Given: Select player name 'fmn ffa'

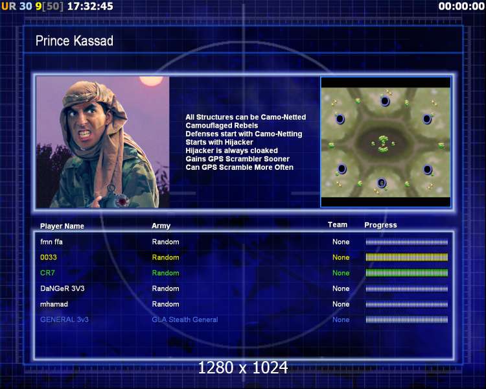Looking at the screenshot, I should (51, 242).
